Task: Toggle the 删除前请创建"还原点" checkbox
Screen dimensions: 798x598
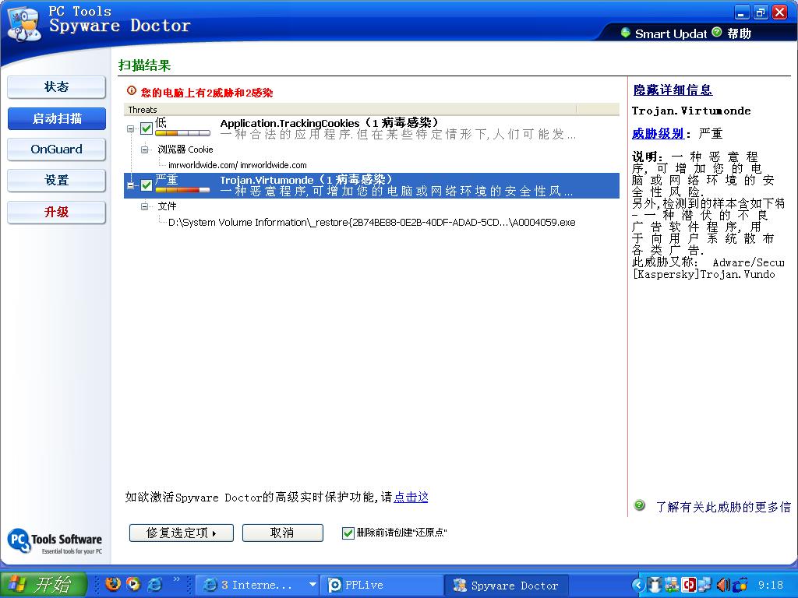Action: (348, 533)
